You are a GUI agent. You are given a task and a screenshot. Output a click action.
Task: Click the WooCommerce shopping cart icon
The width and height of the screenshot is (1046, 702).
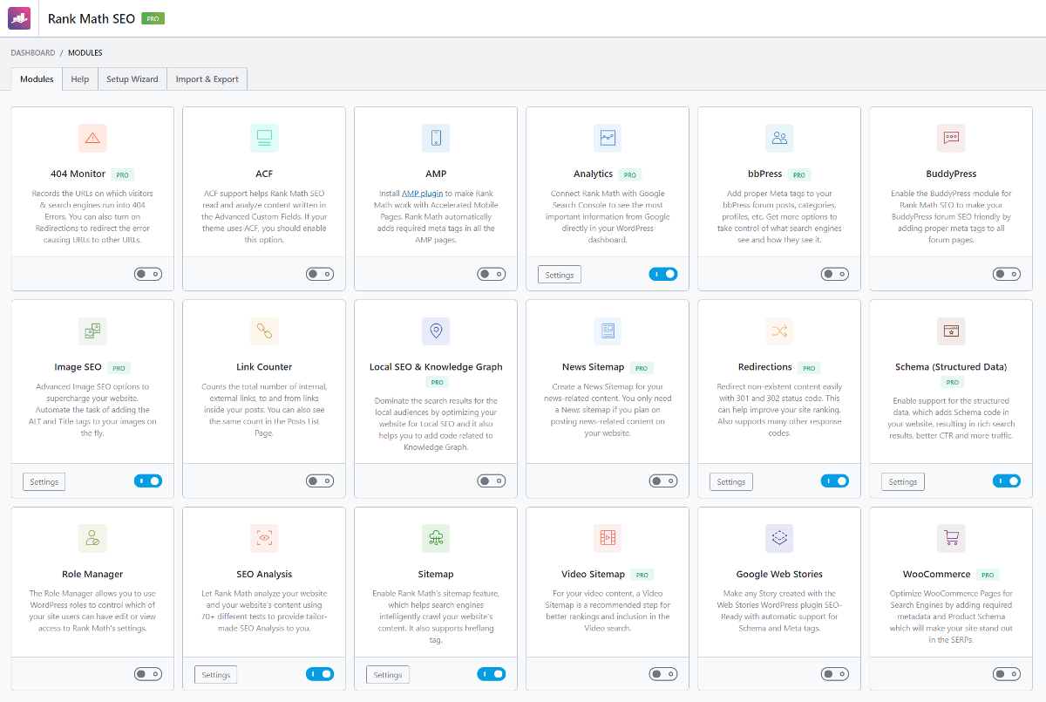[951, 538]
